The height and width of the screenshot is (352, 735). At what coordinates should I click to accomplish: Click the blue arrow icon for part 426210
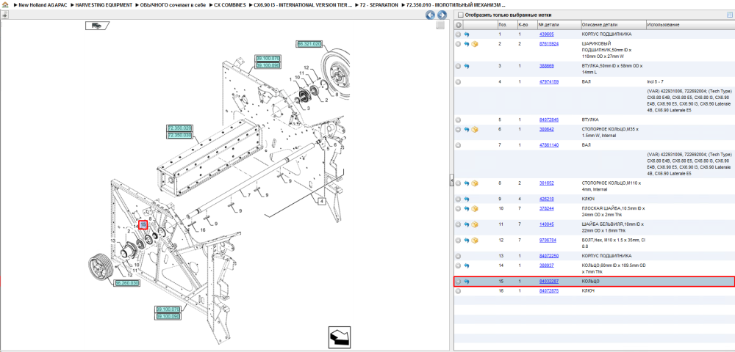pos(467,199)
